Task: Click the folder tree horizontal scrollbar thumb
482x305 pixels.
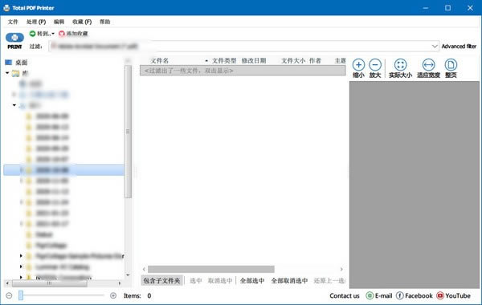Action: pyautogui.click(x=49, y=283)
